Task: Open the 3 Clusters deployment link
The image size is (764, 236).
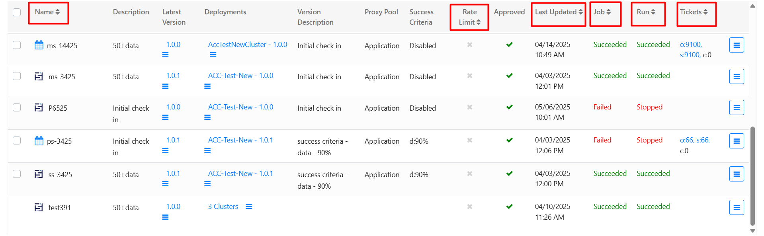Action: tap(223, 207)
